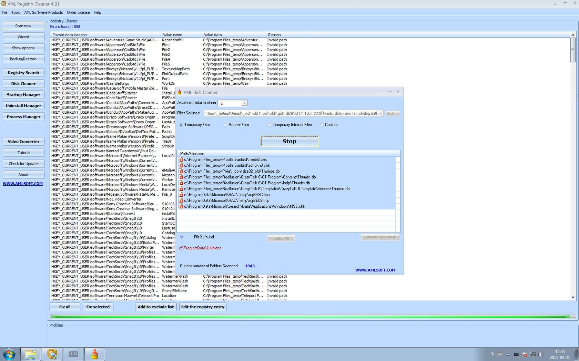
Task: Click Add to exclude list
Action: pyautogui.click(x=156, y=307)
